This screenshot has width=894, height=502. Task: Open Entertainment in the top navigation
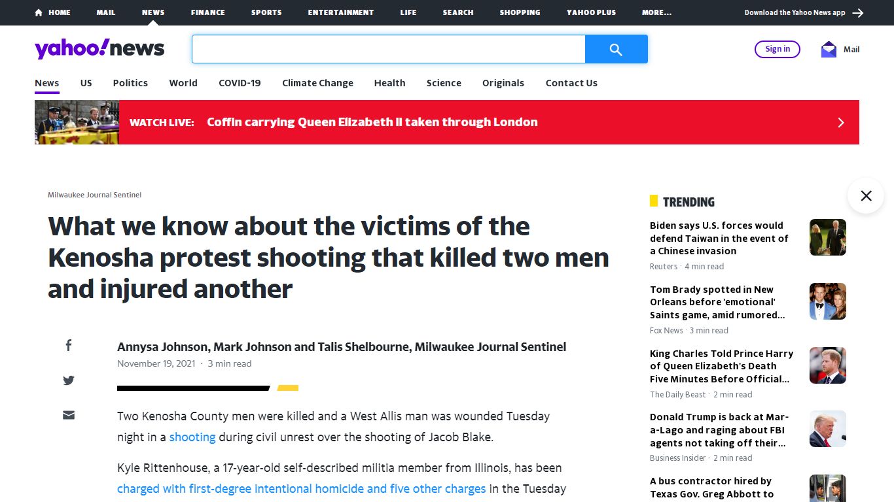coord(341,12)
